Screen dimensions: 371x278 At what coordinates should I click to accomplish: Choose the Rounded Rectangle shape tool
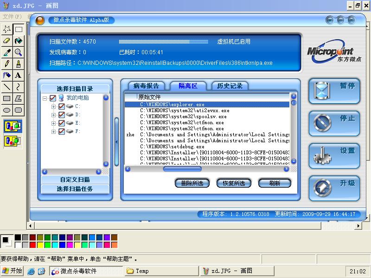point(19,110)
